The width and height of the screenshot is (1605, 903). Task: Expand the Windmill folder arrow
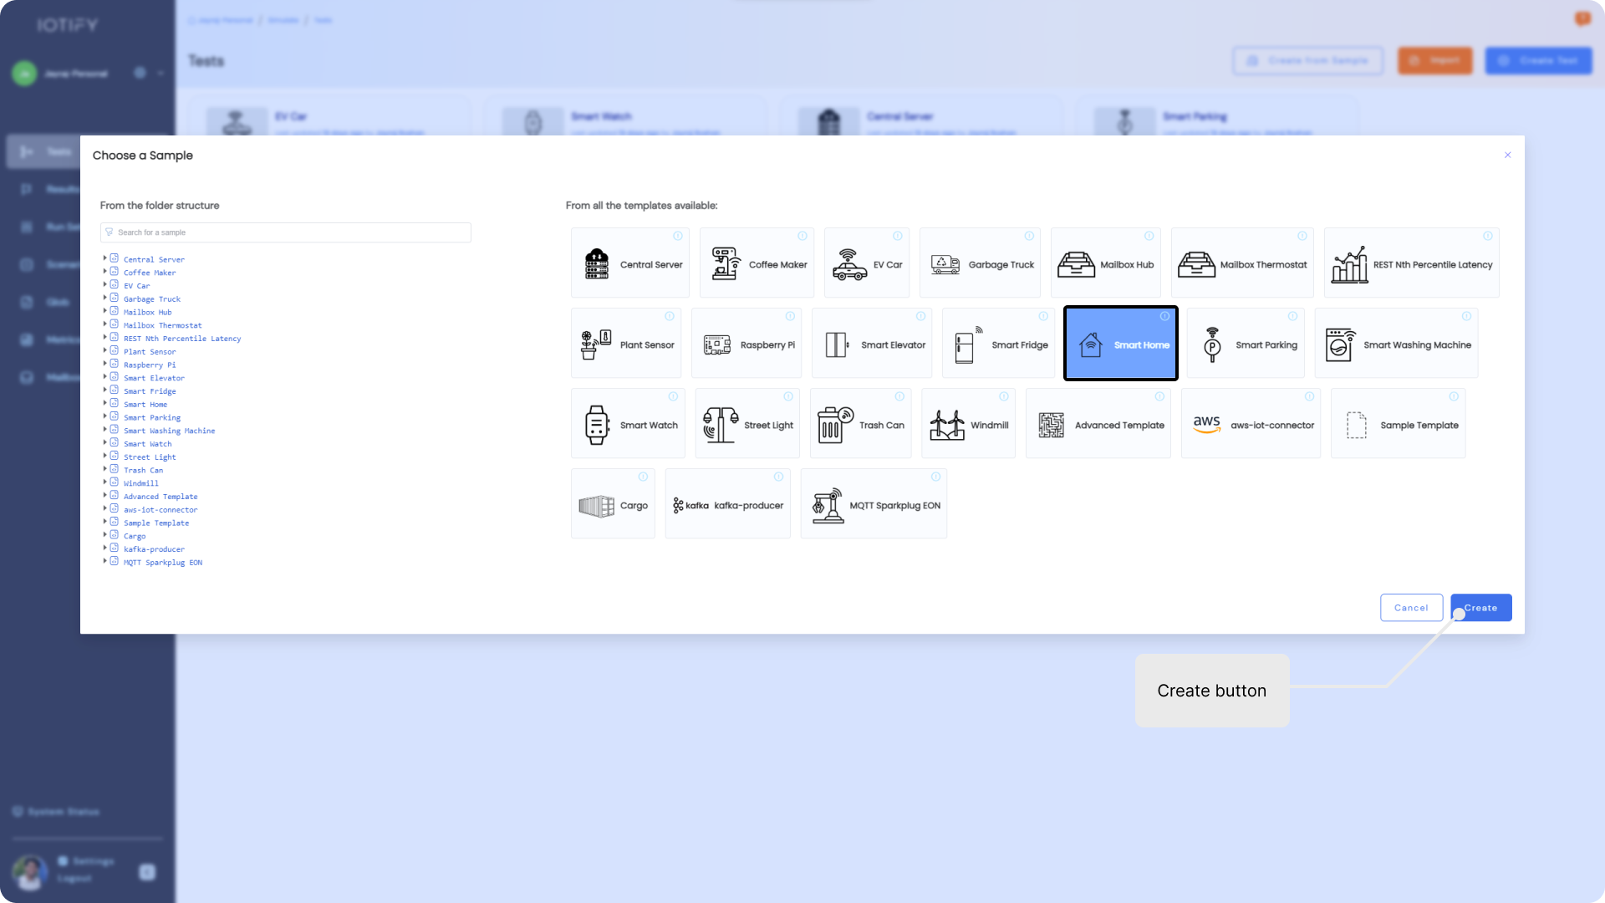click(x=105, y=482)
